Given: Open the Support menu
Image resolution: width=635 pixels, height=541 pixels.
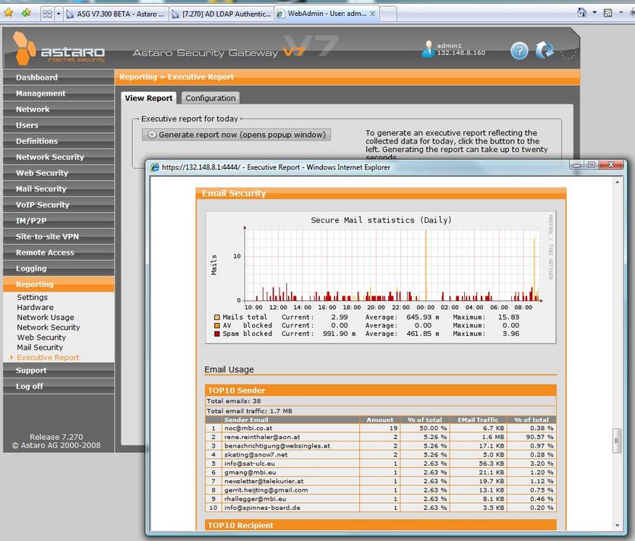Looking at the screenshot, I should [58, 370].
